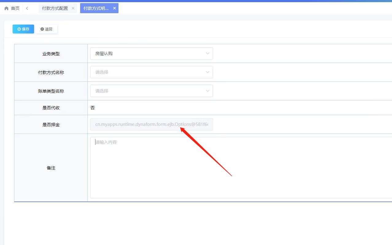Expand the 账单类型名称 dropdown
This screenshot has width=392, height=245.
point(152,91)
